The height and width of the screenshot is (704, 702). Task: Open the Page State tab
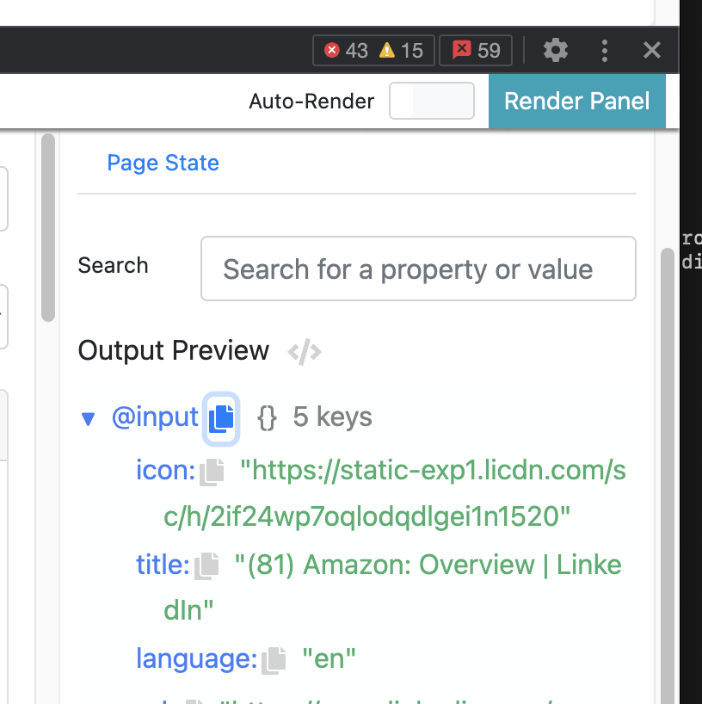(163, 163)
